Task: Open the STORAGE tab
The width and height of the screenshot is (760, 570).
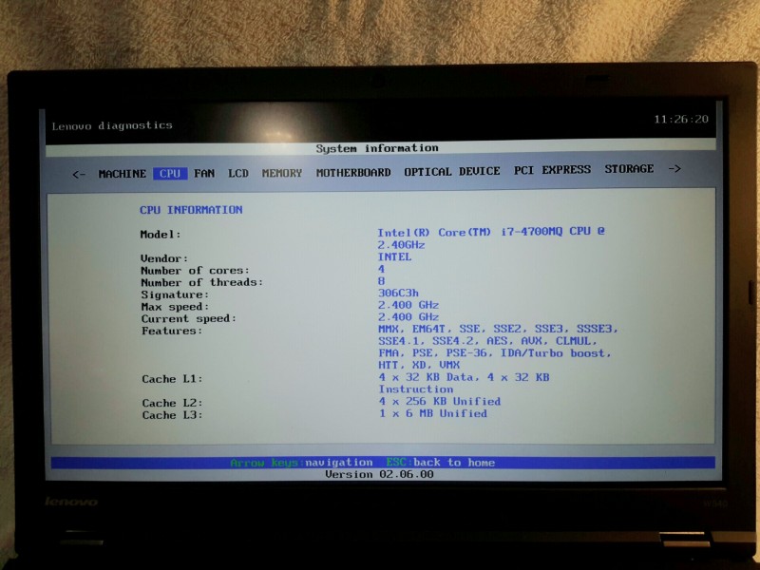Action: point(629,169)
